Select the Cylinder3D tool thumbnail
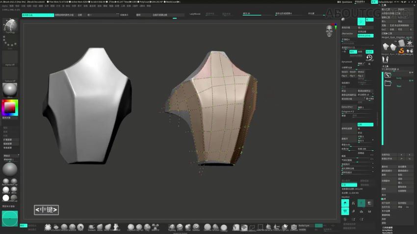Screen dimensions: 417x234 click(x=401, y=43)
